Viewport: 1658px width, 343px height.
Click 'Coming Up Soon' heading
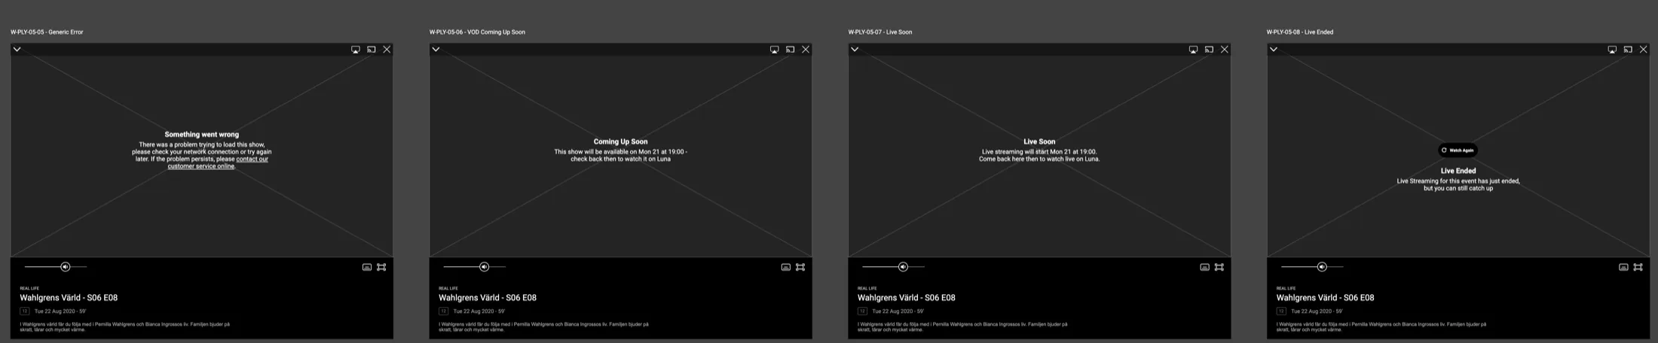pos(621,141)
